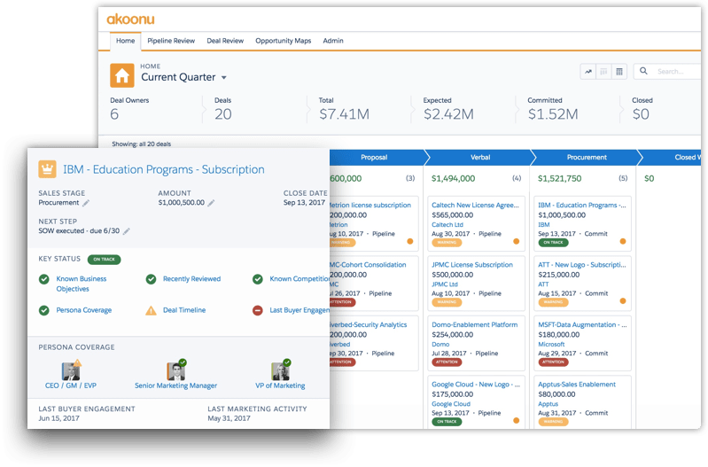Select the table grid view icon
Image resolution: width=708 pixels, height=467 pixels.
[x=619, y=72]
